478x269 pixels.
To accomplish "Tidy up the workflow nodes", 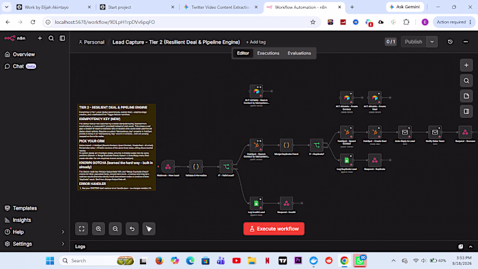I will [149, 229].
